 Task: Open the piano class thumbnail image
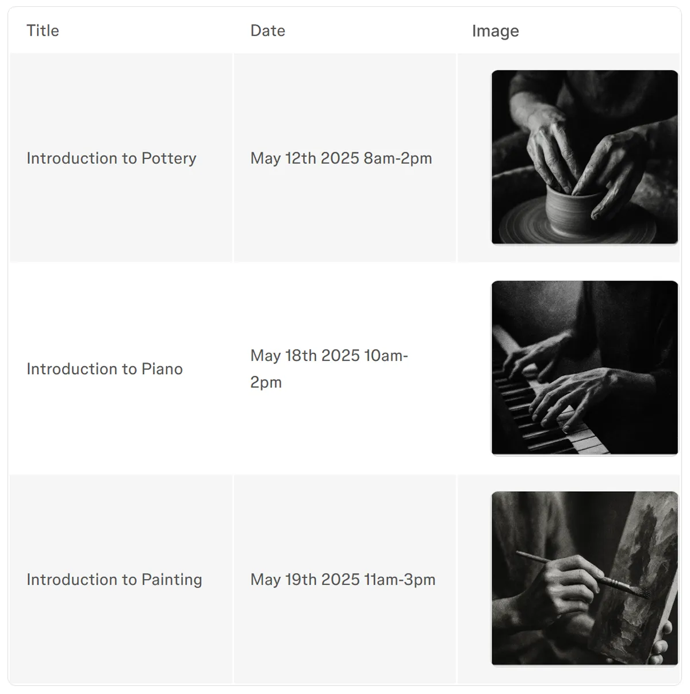[584, 368]
